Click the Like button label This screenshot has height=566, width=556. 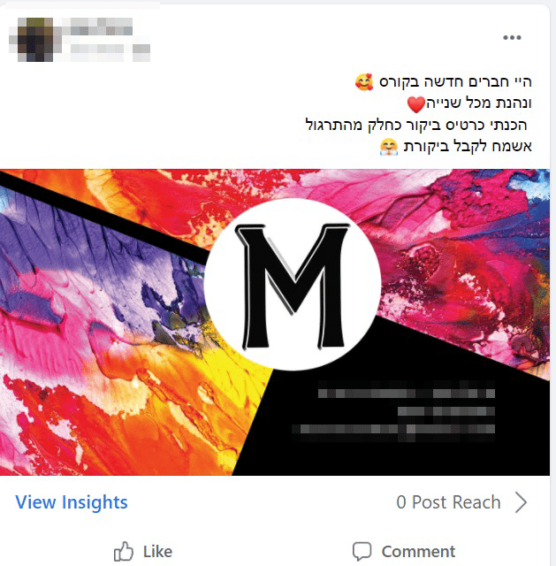[157, 552]
